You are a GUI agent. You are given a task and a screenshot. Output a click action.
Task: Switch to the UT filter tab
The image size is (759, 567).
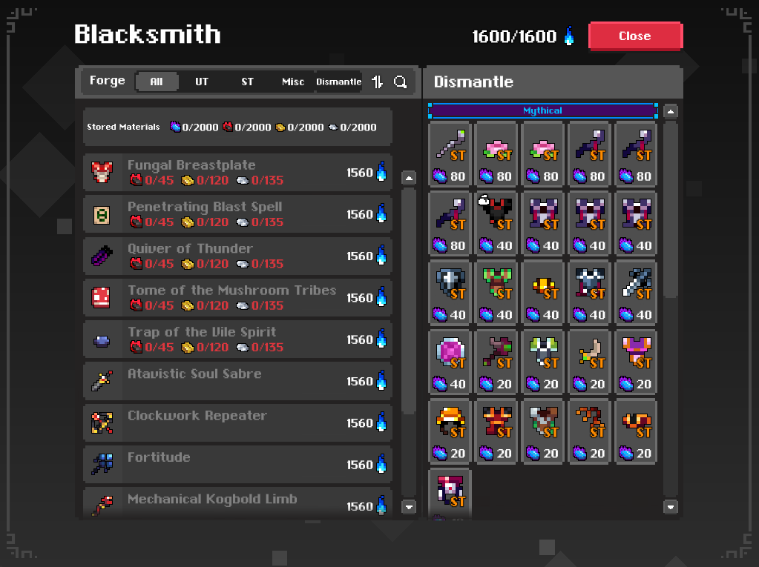(x=202, y=82)
